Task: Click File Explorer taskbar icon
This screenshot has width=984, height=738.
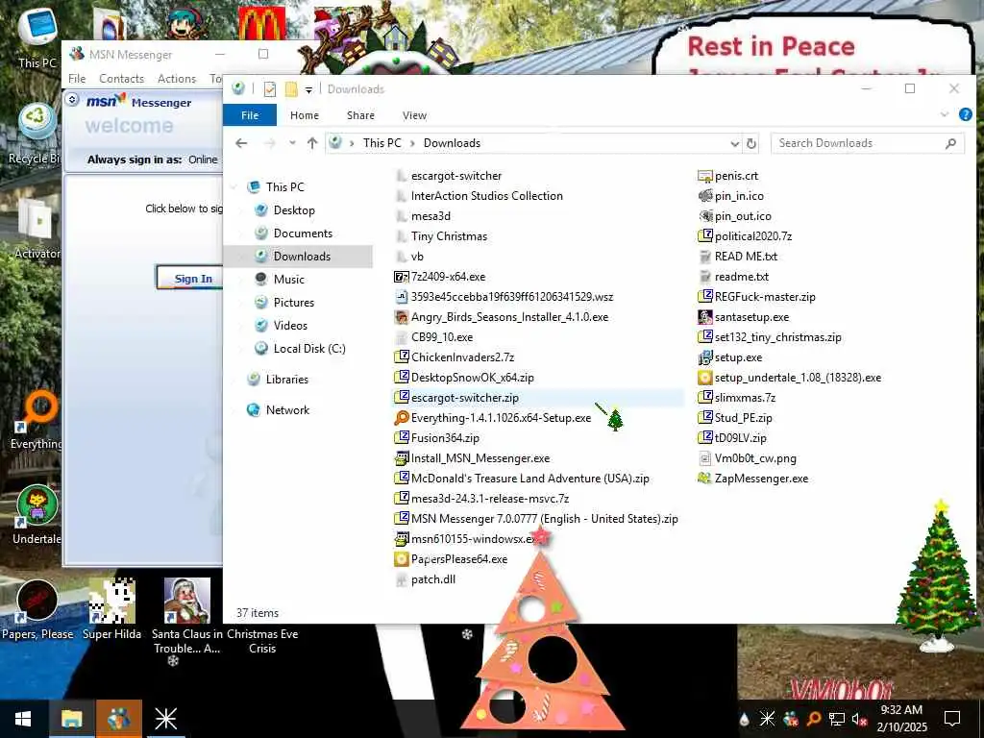Action: [71, 719]
